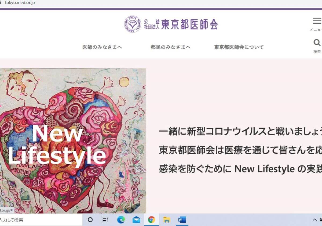Open Microsoft Word from taskbar
Image resolution: width=322 pixels, height=226 pixels.
pyautogui.click(x=182, y=220)
